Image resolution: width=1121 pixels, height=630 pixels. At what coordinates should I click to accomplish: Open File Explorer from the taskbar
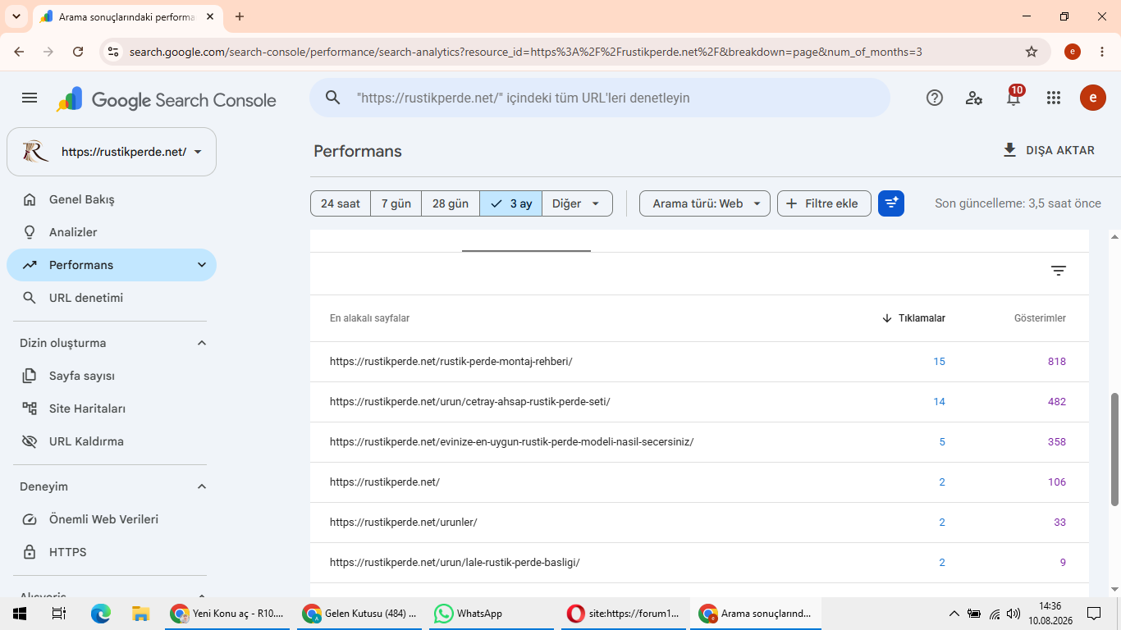point(141,614)
